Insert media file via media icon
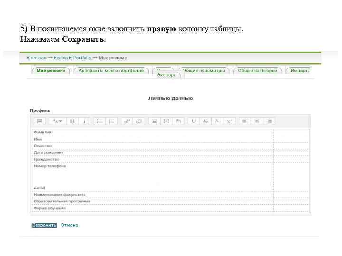The height and width of the screenshot is (256, 342). (x=166, y=121)
